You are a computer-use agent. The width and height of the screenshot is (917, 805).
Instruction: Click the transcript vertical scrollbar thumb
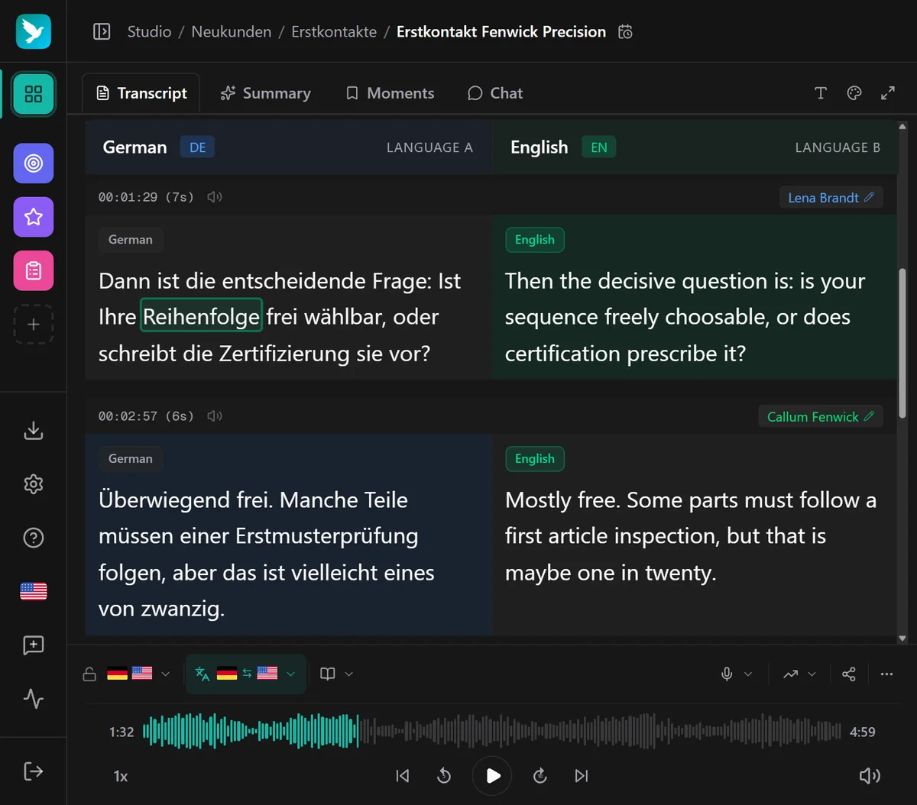(x=902, y=342)
